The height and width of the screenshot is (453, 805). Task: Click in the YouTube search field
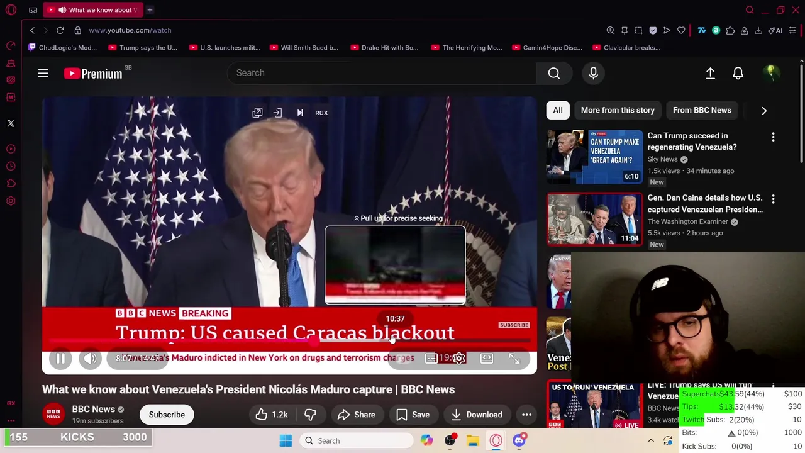click(x=382, y=73)
